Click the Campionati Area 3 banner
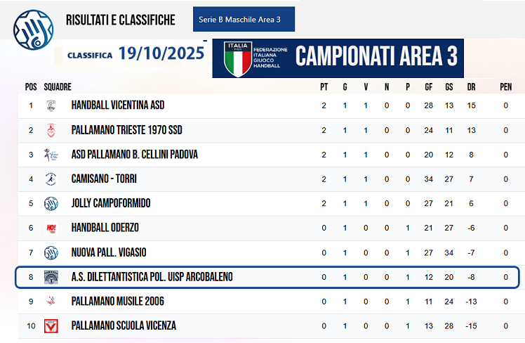Screen dimensions: 525x343 338,58
